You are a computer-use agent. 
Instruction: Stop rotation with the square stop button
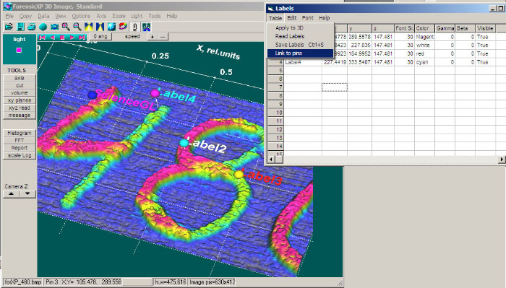tap(62, 38)
